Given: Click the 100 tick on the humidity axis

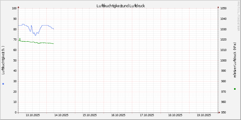Looking at the screenshot, I should pos(14,8).
